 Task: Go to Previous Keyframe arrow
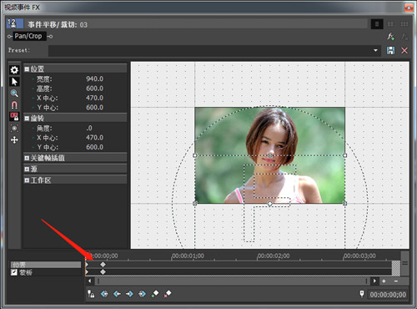point(117,294)
